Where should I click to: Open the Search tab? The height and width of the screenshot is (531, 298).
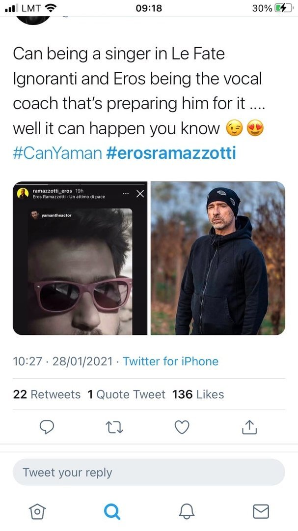pos(112,512)
